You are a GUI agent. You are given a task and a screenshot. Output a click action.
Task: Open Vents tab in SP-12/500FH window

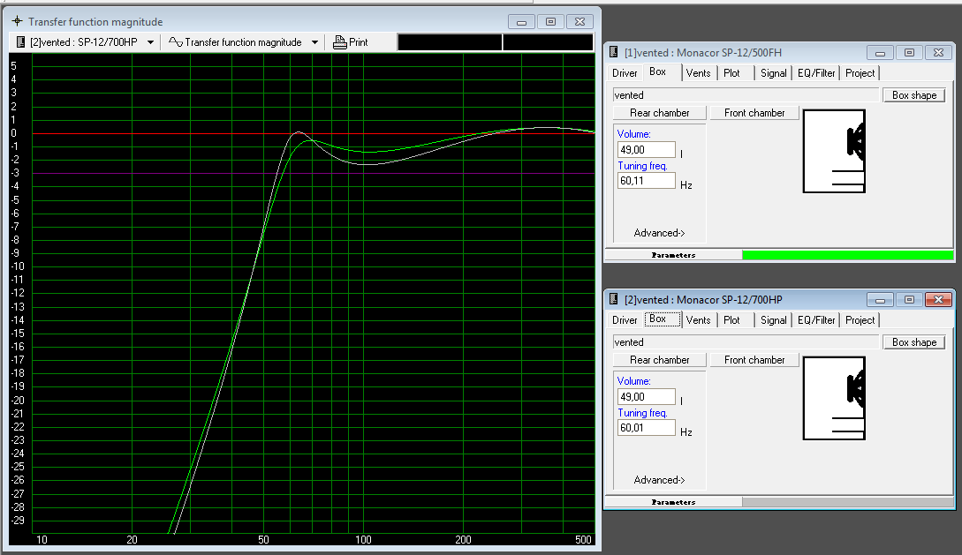[698, 73]
